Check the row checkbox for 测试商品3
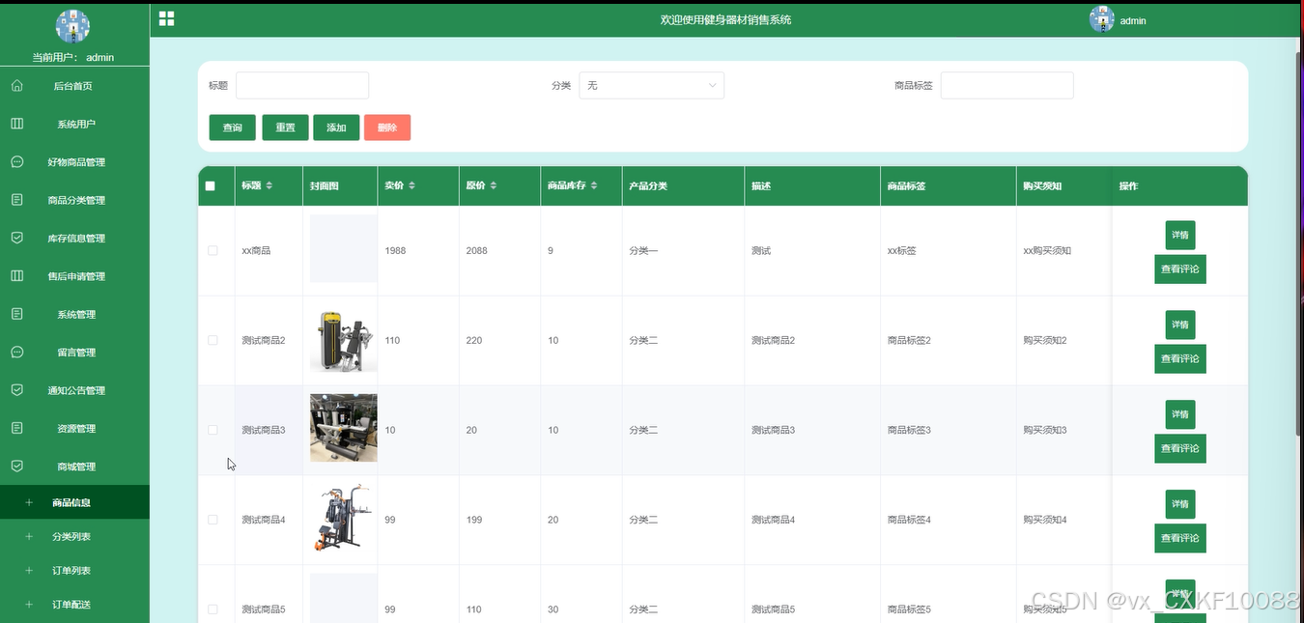Screen dimensions: 1304x623 click(x=213, y=430)
